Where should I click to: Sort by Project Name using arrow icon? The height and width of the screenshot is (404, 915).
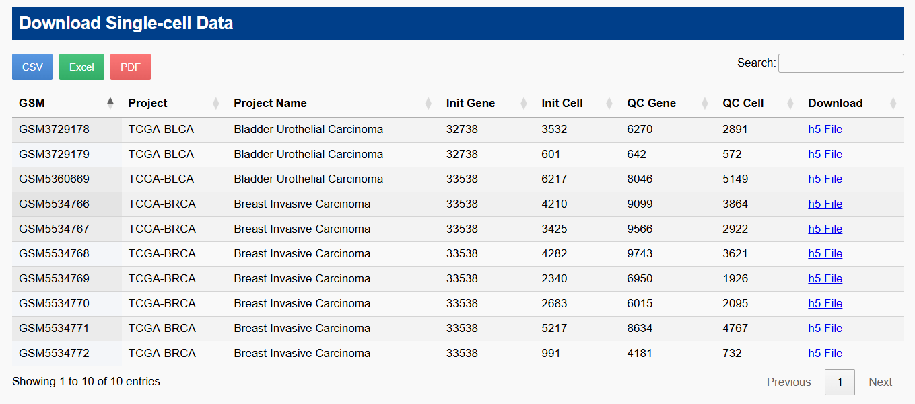pos(428,104)
